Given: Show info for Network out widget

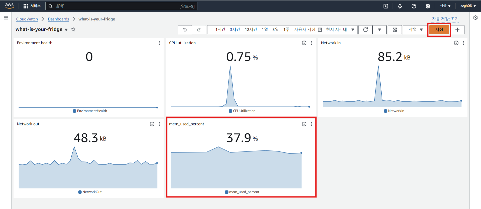Looking at the screenshot, I should [x=152, y=124].
